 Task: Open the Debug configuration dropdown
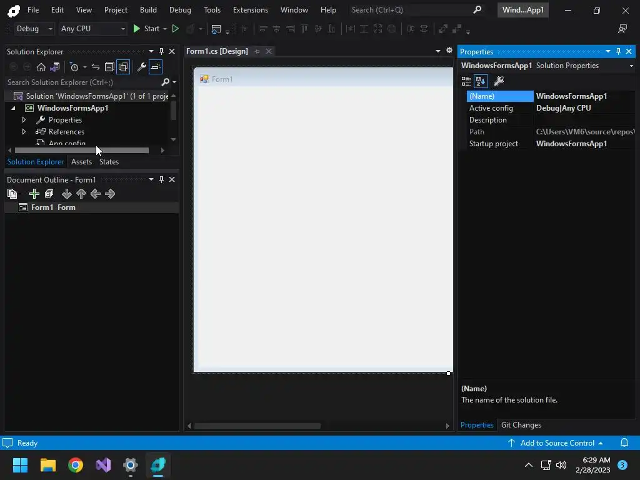click(x=34, y=29)
